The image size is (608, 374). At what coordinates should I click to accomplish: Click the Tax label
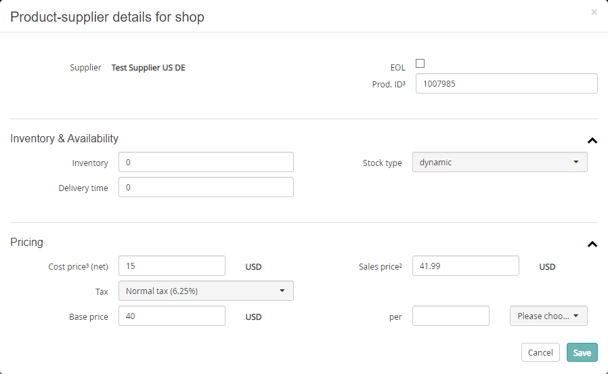tap(102, 292)
